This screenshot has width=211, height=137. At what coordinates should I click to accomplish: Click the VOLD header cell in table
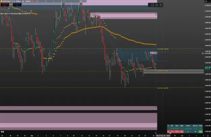click(x=188, y=126)
